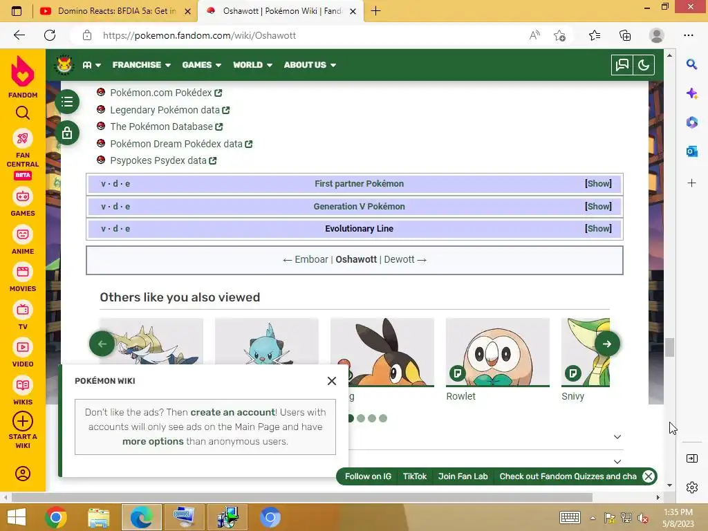Open Edge sidebar settings gear
Screen dimensions: 708x531
click(691, 487)
